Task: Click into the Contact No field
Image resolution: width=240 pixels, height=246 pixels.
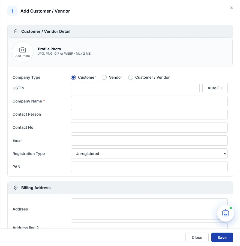Action: coord(149,127)
